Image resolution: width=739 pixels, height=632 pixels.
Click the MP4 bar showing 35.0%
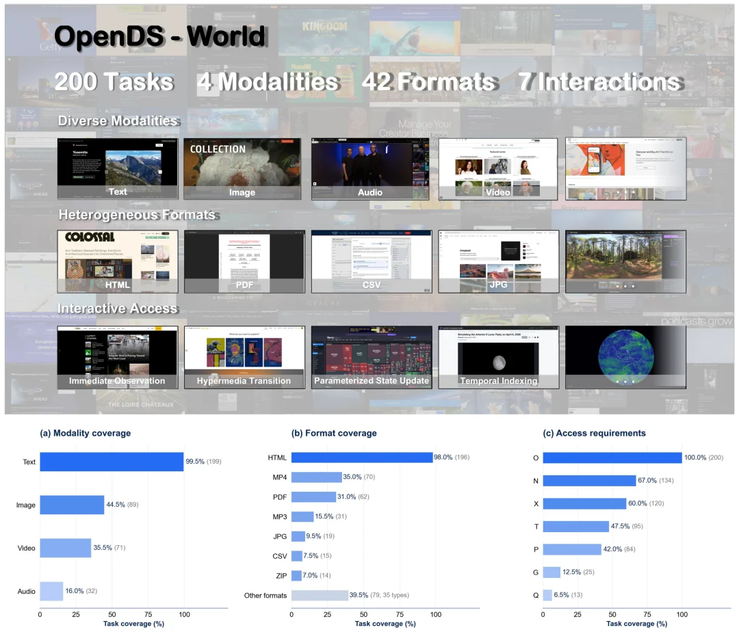click(317, 477)
